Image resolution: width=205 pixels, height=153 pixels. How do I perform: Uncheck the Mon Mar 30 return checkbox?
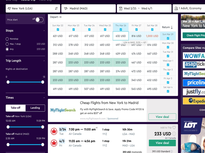tap(168, 47)
